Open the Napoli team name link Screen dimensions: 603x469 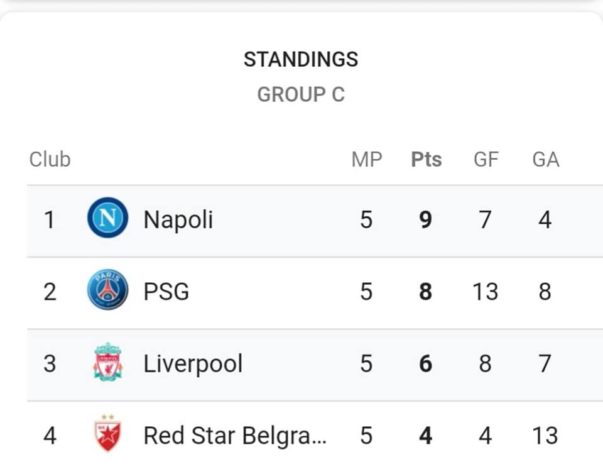(178, 219)
